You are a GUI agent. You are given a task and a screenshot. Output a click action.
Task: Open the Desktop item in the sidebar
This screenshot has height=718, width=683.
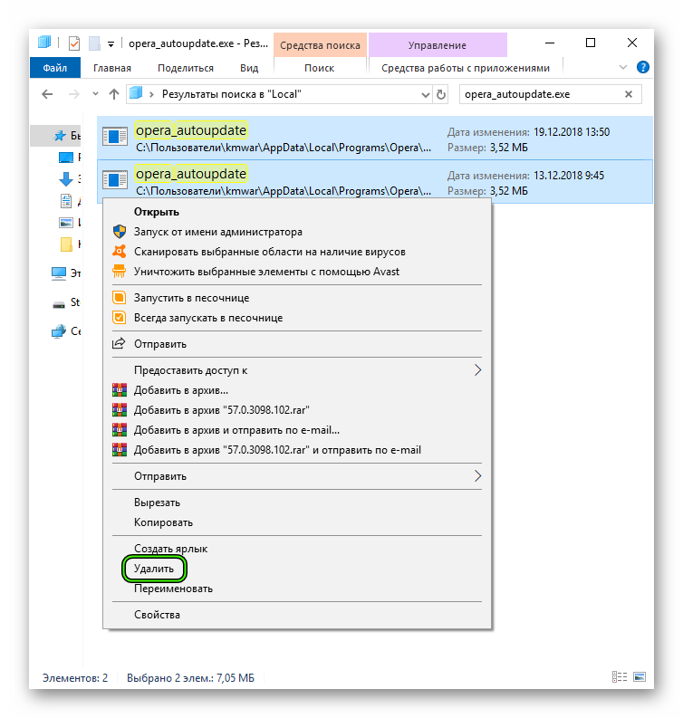66,158
